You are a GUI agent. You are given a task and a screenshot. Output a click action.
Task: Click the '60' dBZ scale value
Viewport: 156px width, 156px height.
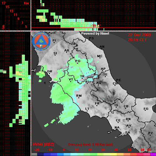point(142,150)
